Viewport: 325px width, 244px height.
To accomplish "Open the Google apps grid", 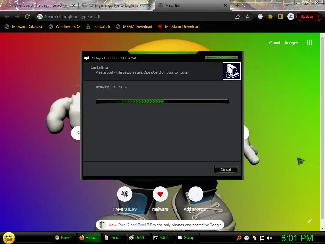I will tap(309, 43).
